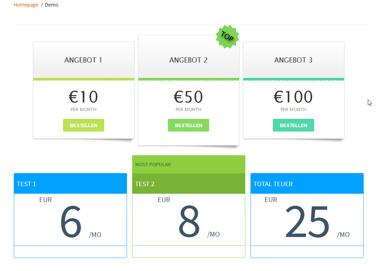Click the large 8 price figure
The width and height of the screenshot is (384, 271).
coord(189,222)
